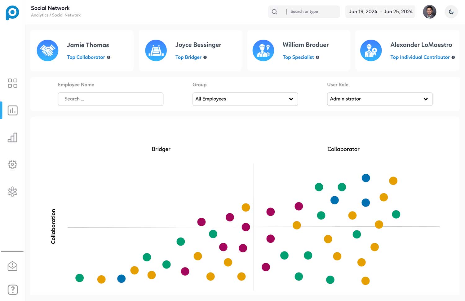The width and height of the screenshot is (465, 301).
Task: Click Top Individual Contributor link
Action: [420, 57]
